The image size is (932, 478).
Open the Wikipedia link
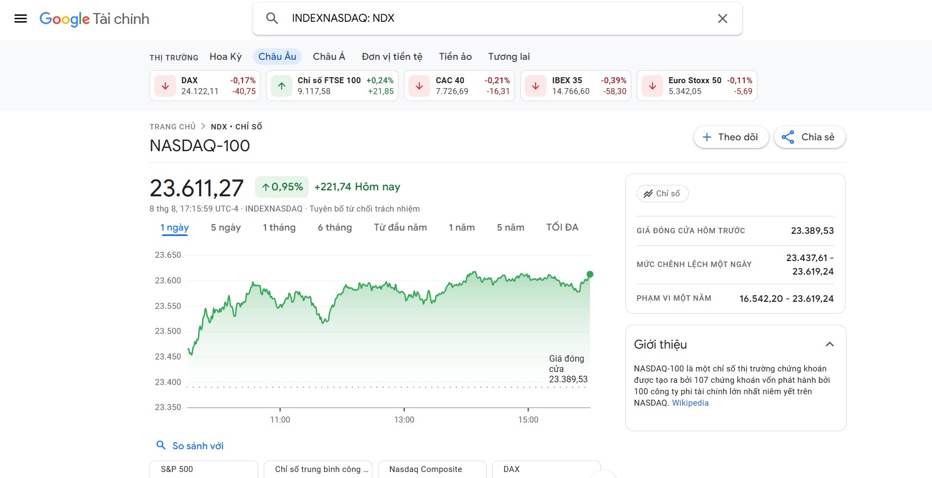[690, 403]
